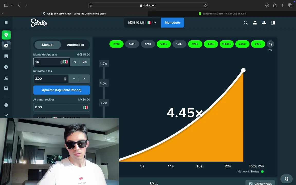Viewport: 296px width, 185px height.
Task: Click bet amount spinner arrows
Action: pos(61,62)
